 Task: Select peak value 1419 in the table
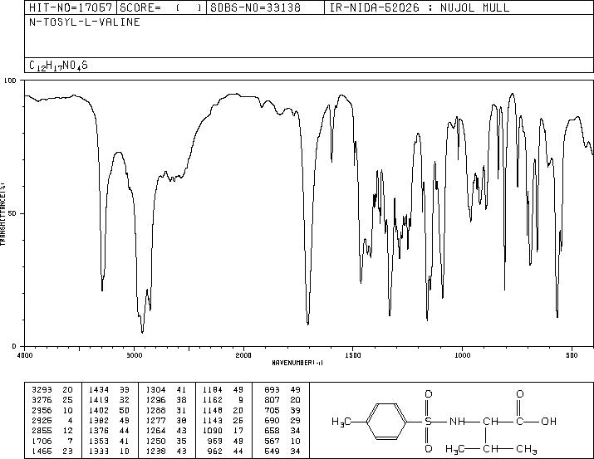click(99, 400)
